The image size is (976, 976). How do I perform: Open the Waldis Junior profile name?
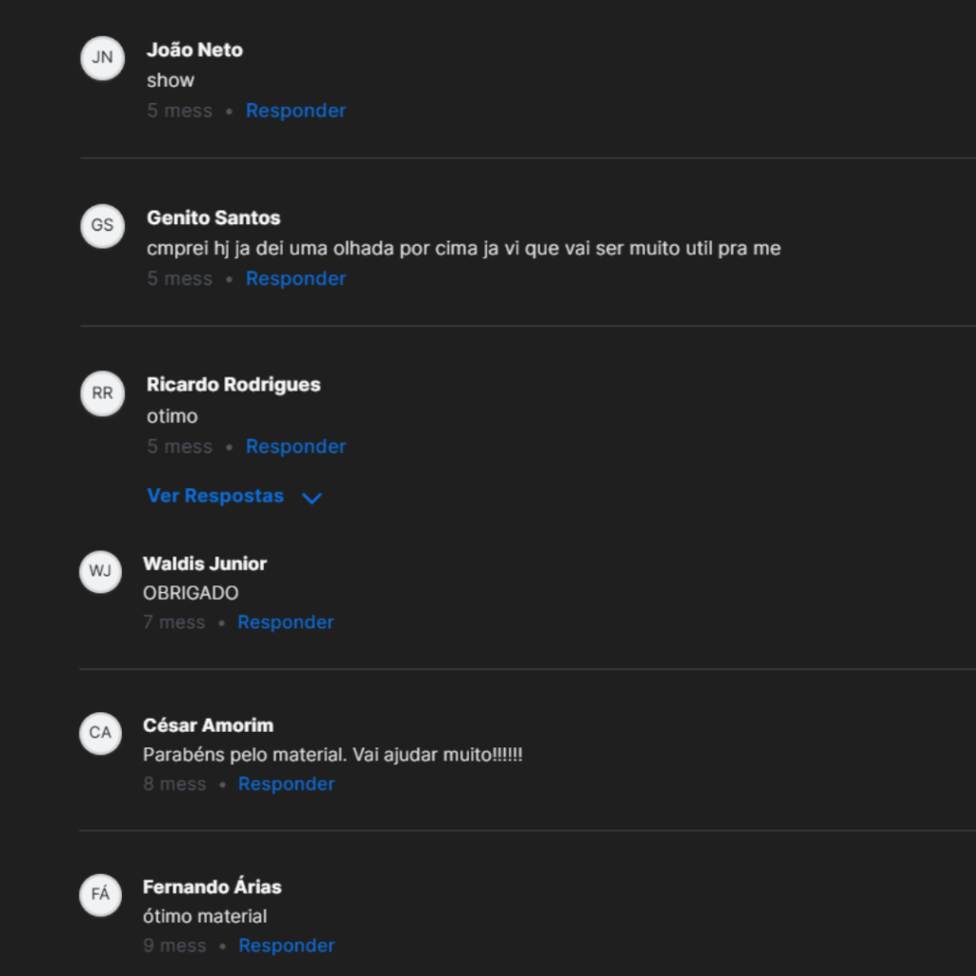(205, 563)
